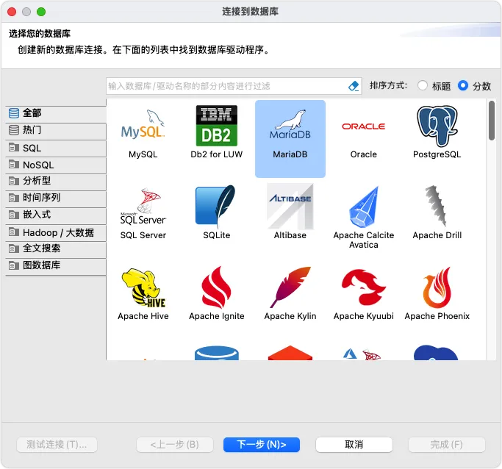Click the 完成 (F) button

click(447, 445)
